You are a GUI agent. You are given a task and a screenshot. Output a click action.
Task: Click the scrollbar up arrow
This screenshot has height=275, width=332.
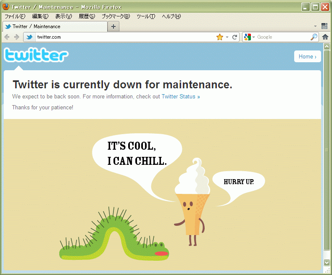(x=327, y=46)
